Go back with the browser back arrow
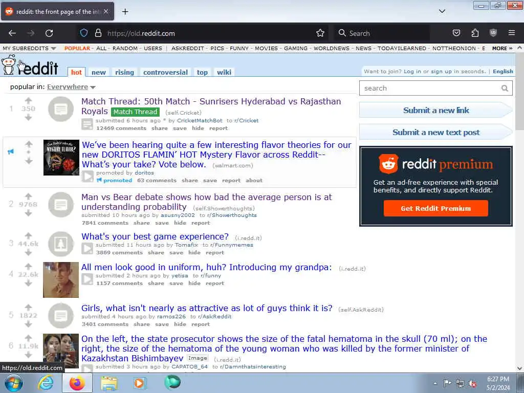Viewport: 524px width, 393px height. [12, 33]
